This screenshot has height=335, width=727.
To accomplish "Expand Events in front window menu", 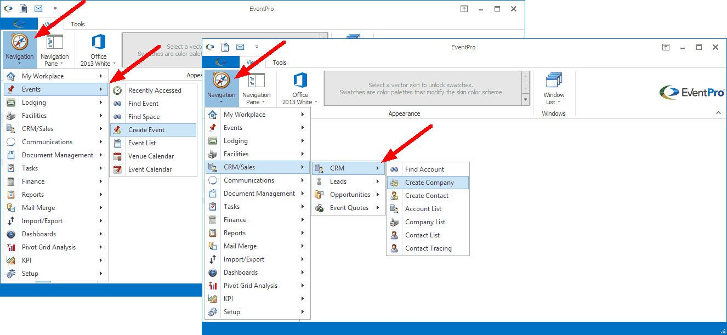I will (x=257, y=128).
